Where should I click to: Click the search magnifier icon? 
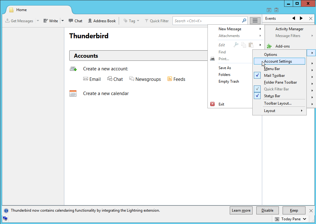tap(244, 20)
